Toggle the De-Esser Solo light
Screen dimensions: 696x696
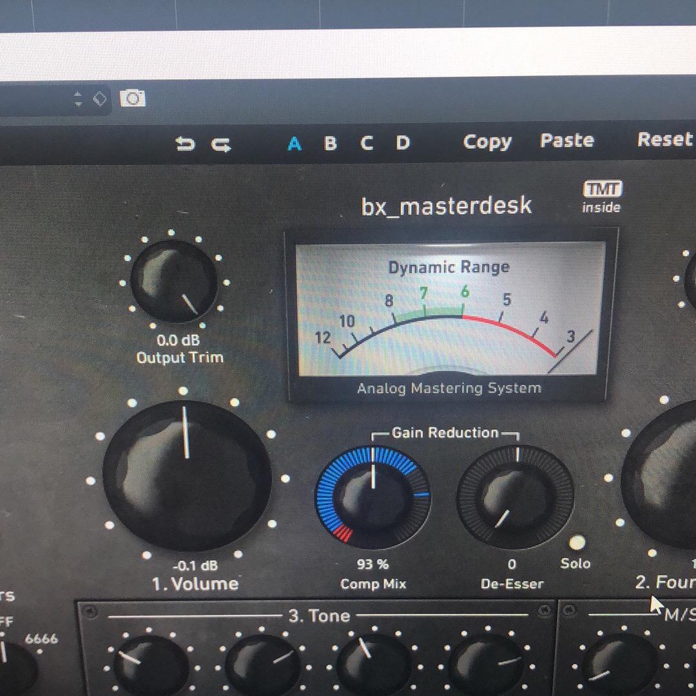[x=577, y=543]
